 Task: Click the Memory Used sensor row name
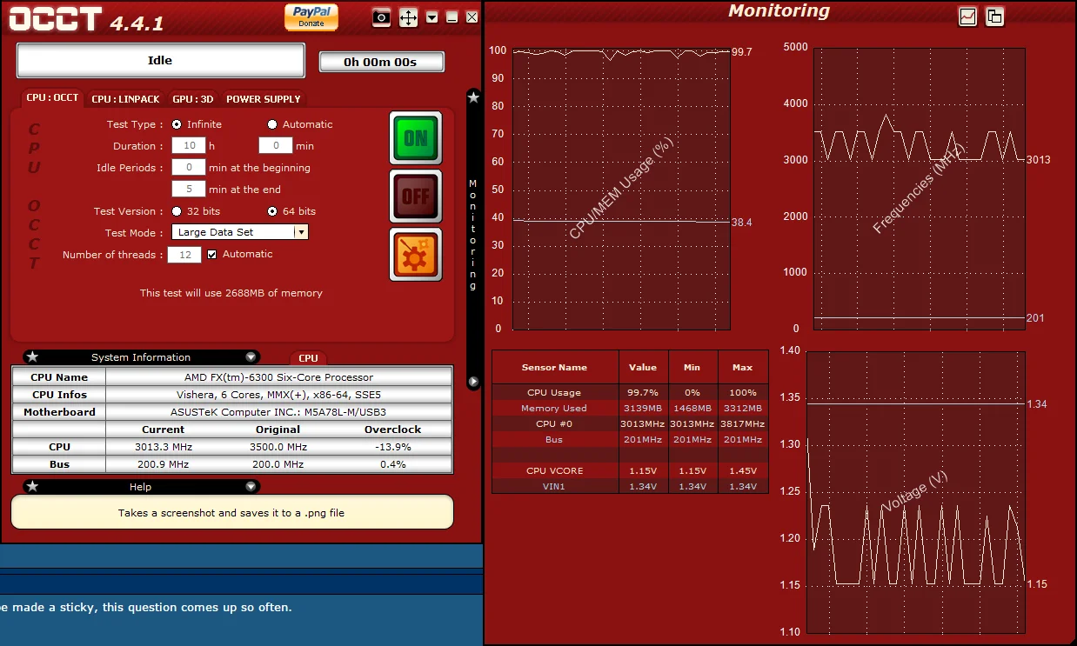[554, 409]
